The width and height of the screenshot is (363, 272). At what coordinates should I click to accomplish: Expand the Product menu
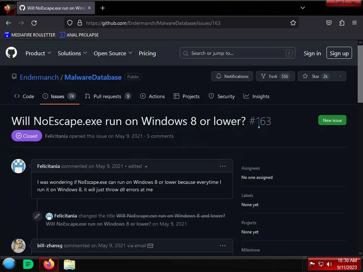(x=38, y=53)
